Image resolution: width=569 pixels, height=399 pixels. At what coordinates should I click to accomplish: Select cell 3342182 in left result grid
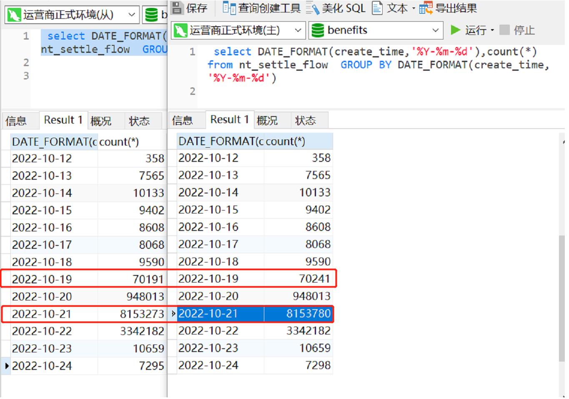[132, 332]
